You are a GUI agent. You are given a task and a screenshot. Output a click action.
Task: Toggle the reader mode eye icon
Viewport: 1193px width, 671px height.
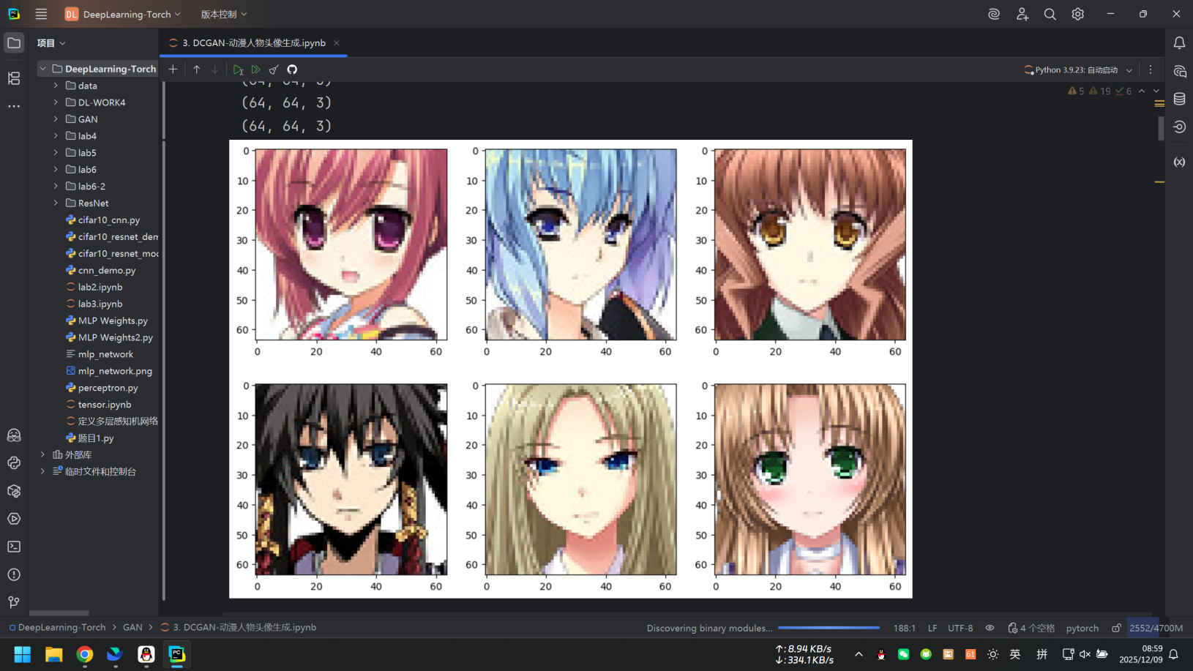(990, 628)
